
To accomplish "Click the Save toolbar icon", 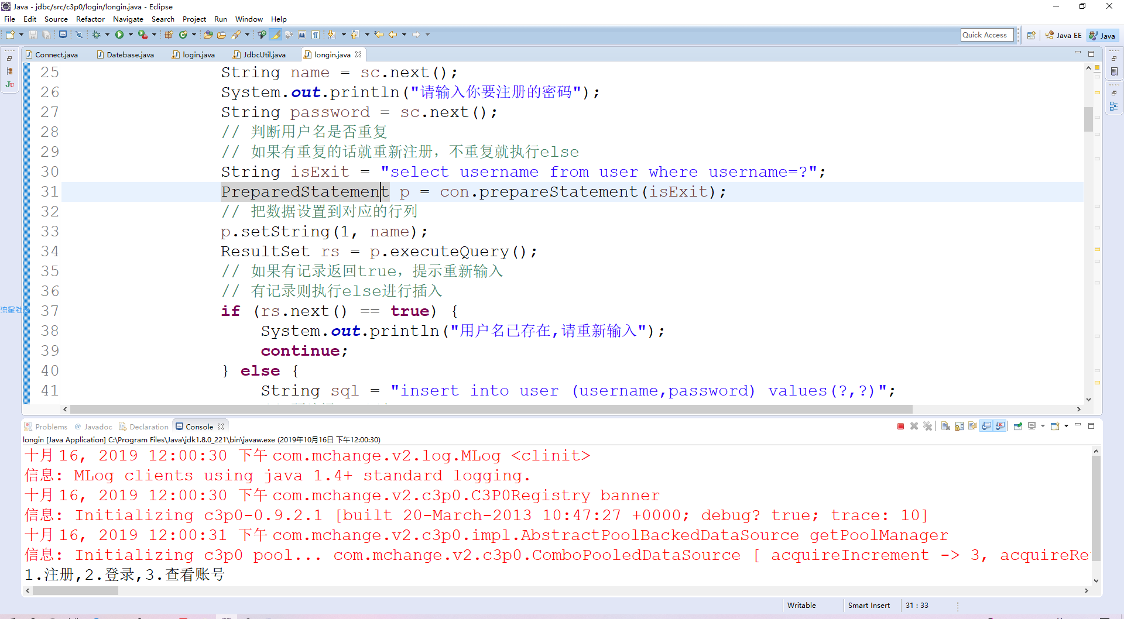I will tap(33, 35).
